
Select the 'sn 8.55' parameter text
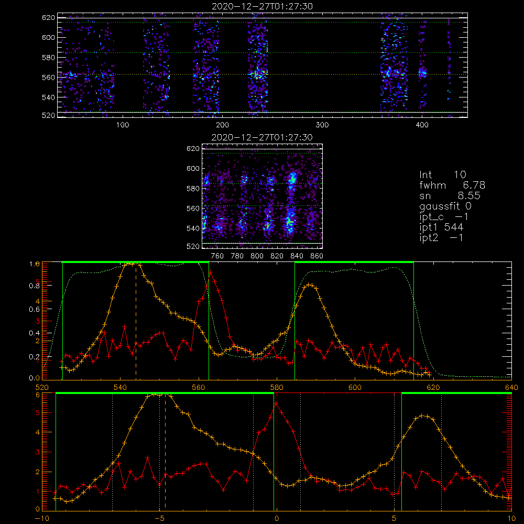click(x=450, y=196)
